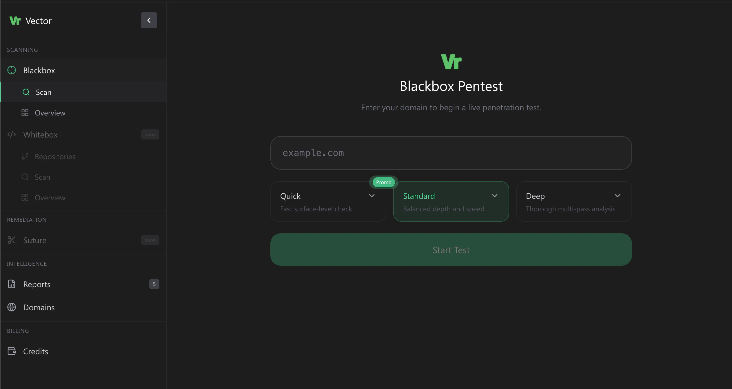Click the Credits card icon
This screenshot has width=732, height=389.
(12, 351)
